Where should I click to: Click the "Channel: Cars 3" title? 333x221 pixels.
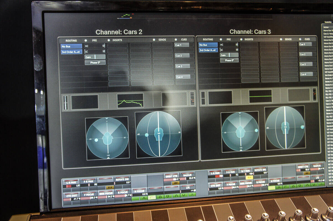(250, 32)
